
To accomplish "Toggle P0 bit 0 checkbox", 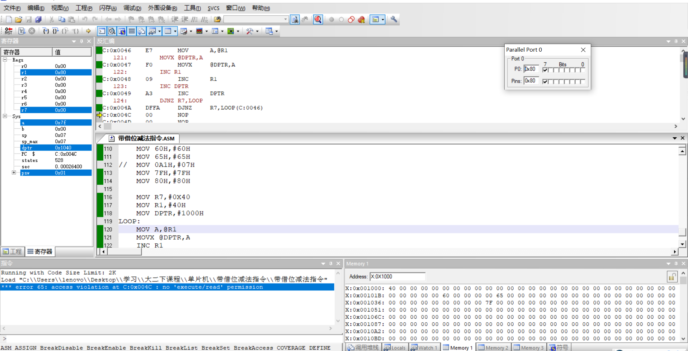I will (x=583, y=70).
